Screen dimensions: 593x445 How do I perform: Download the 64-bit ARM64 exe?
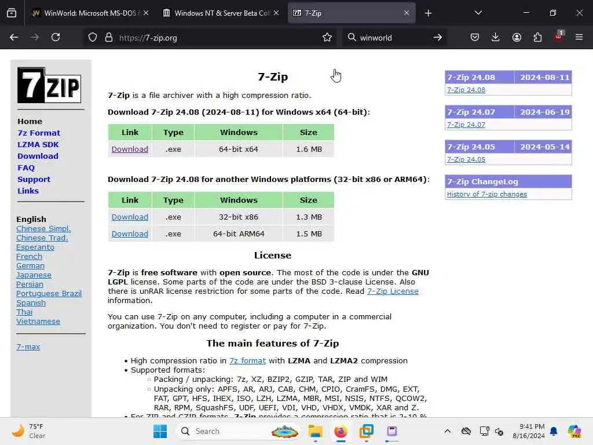(x=130, y=234)
